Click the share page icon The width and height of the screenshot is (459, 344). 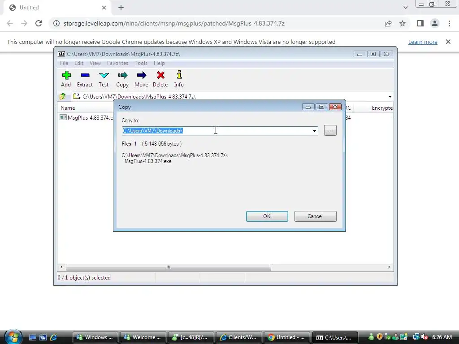388,23
